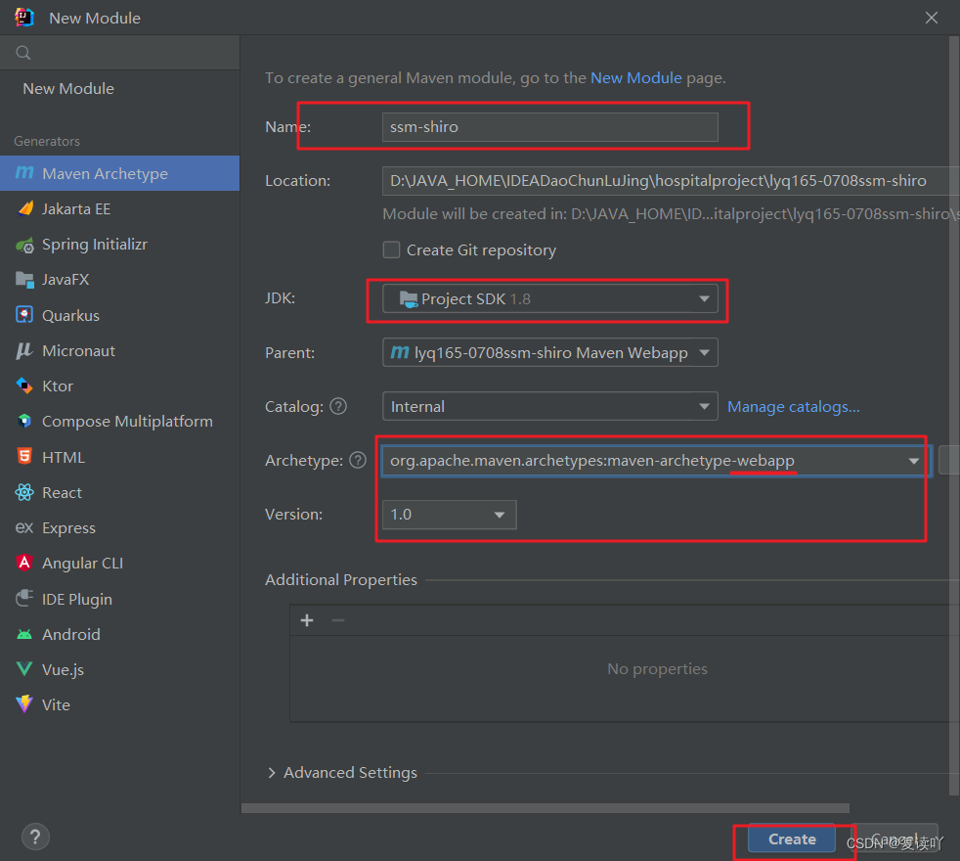This screenshot has height=861, width=960.
Task: Click the Location path field
Action: click(671, 181)
